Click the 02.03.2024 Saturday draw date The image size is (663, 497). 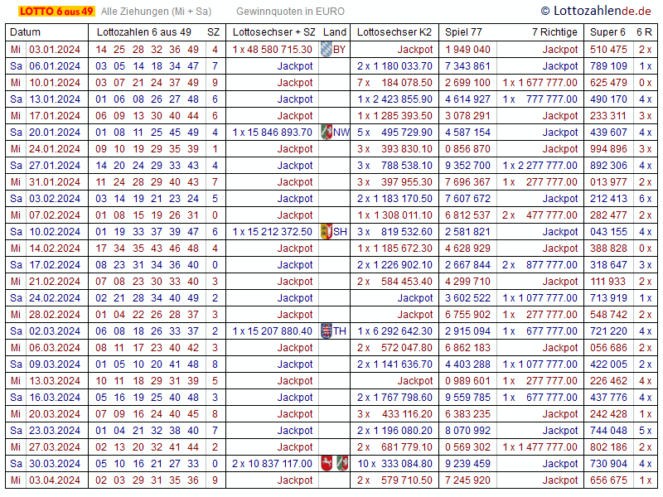coord(55,331)
